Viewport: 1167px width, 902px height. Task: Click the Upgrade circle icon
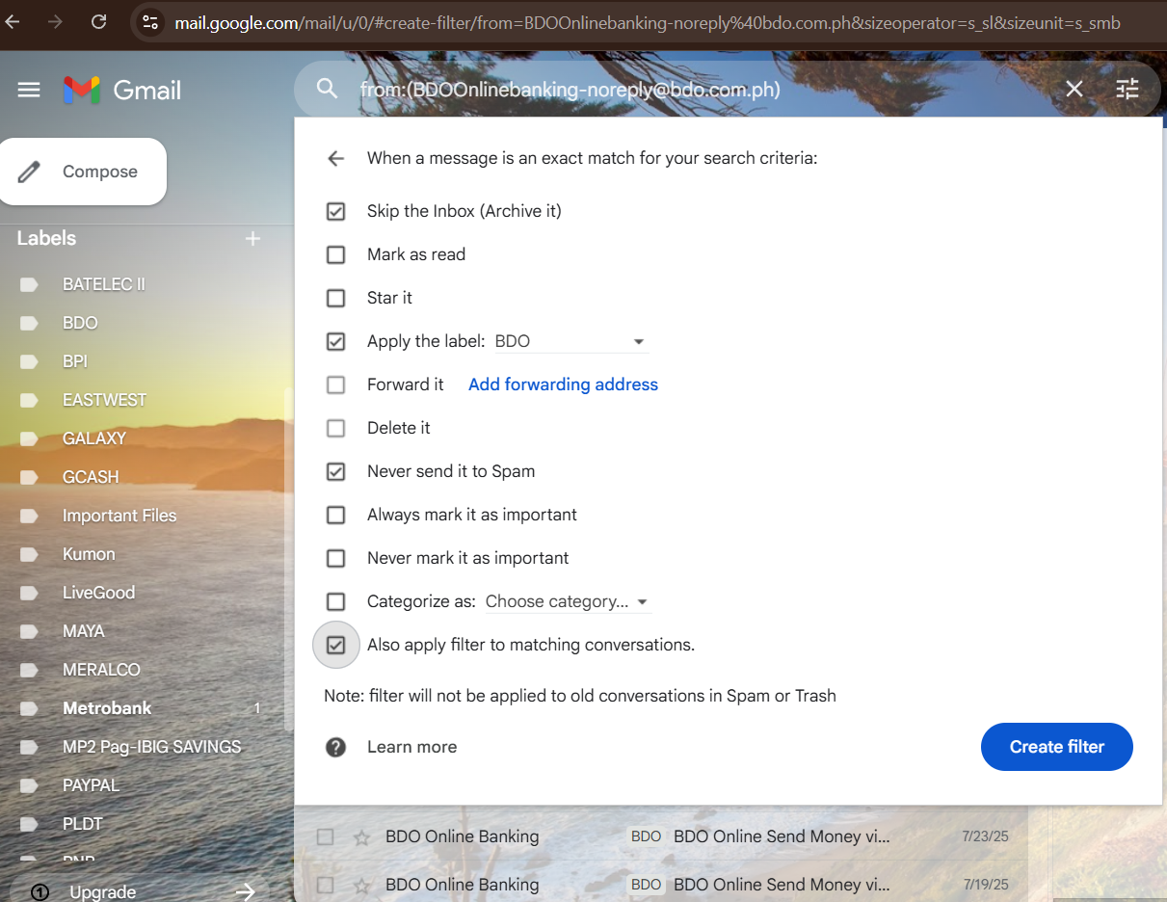click(x=40, y=892)
